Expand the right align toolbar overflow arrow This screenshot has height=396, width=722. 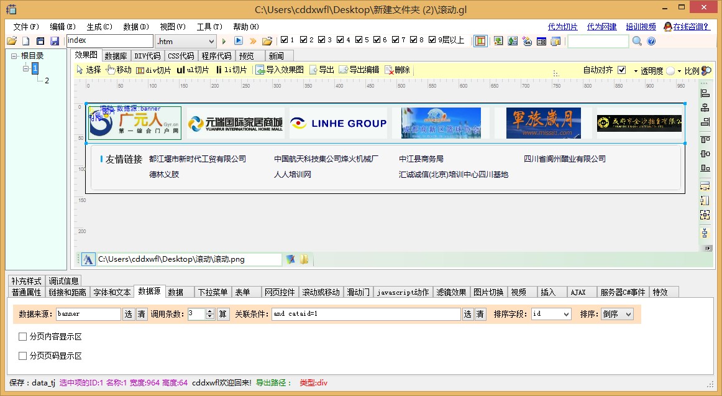coord(708,248)
